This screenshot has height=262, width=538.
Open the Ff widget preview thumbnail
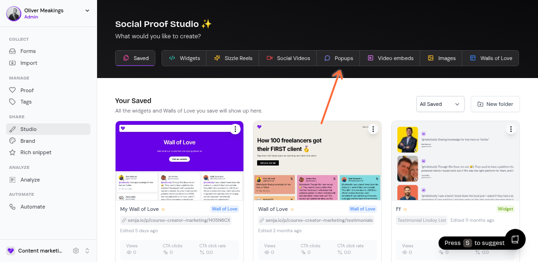[456, 161]
